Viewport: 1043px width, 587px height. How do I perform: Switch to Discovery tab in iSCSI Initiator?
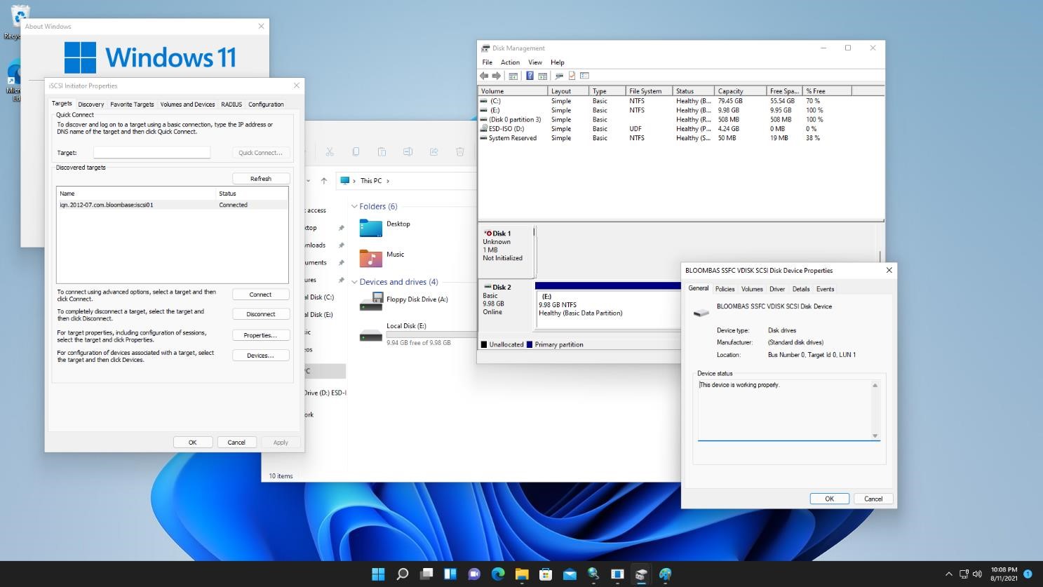[x=90, y=104]
